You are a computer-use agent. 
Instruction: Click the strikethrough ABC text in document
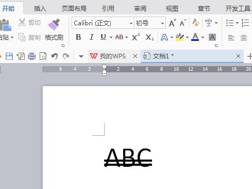click(128, 157)
